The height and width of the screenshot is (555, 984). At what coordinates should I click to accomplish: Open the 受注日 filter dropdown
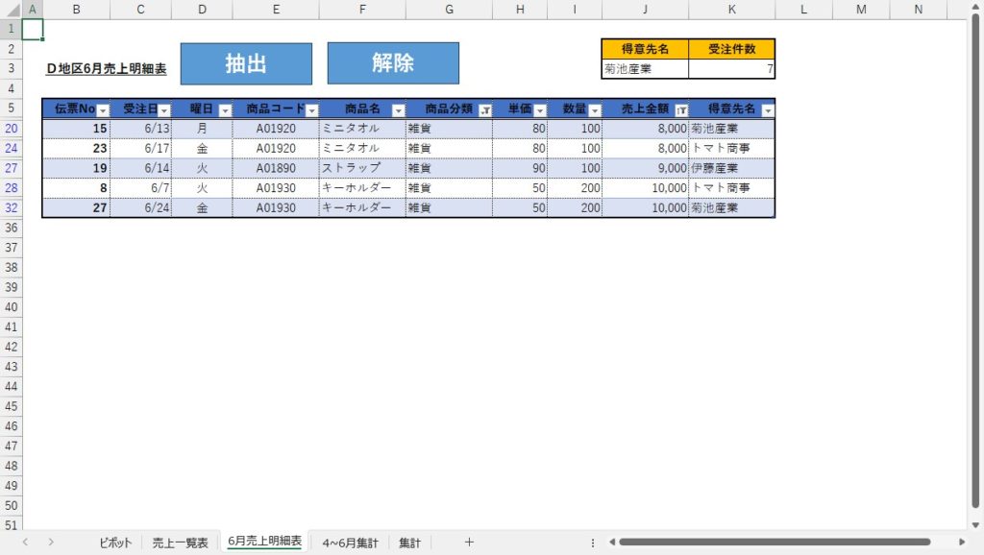164,110
